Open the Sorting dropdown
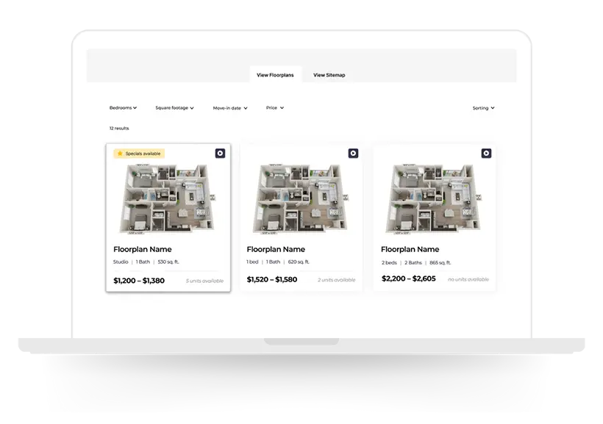Viewport: 603px width, 424px height. pos(483,108)
